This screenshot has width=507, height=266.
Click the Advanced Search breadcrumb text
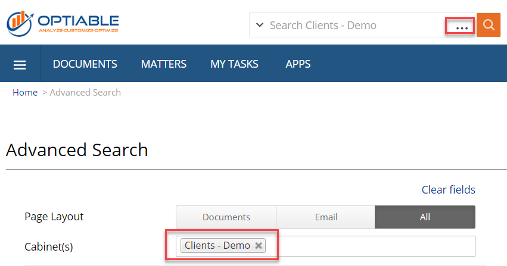(x=85, y=93)
